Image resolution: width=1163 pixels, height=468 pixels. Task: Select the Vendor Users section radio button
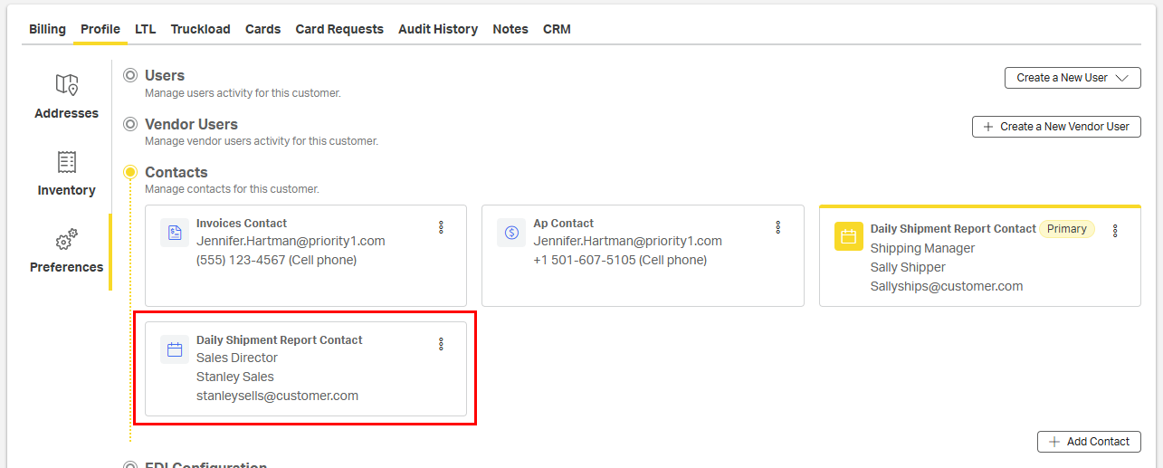pyautogui.click(x=130, y=125)
